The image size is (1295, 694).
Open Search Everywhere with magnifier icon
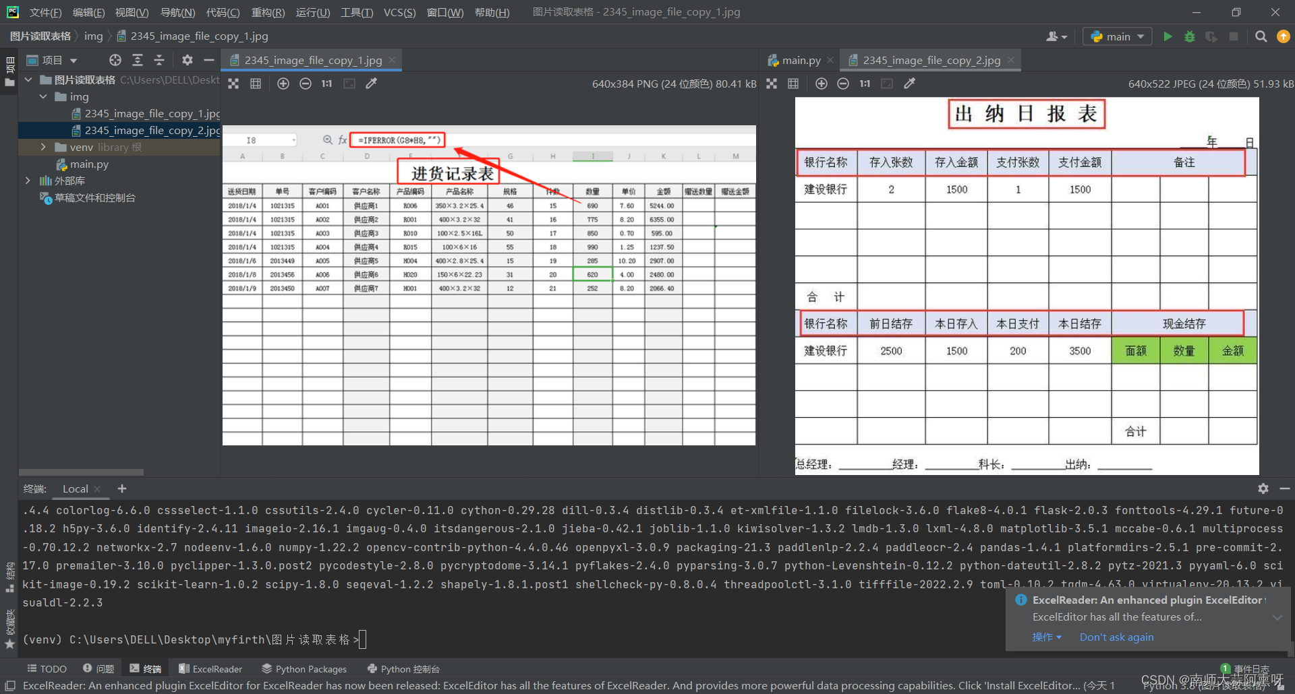[x=1261, y=36]
